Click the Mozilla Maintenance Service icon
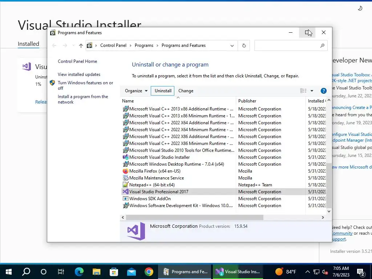Viewport: 372px width, 279px height. pos(125,178)
